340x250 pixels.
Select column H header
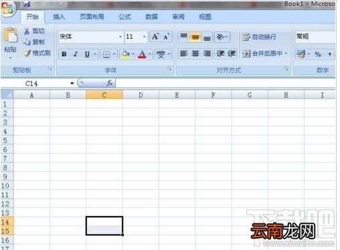click(286, 95)
